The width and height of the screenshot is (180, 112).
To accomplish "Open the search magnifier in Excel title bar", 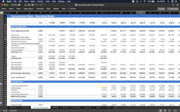I will tap(173, 5).
